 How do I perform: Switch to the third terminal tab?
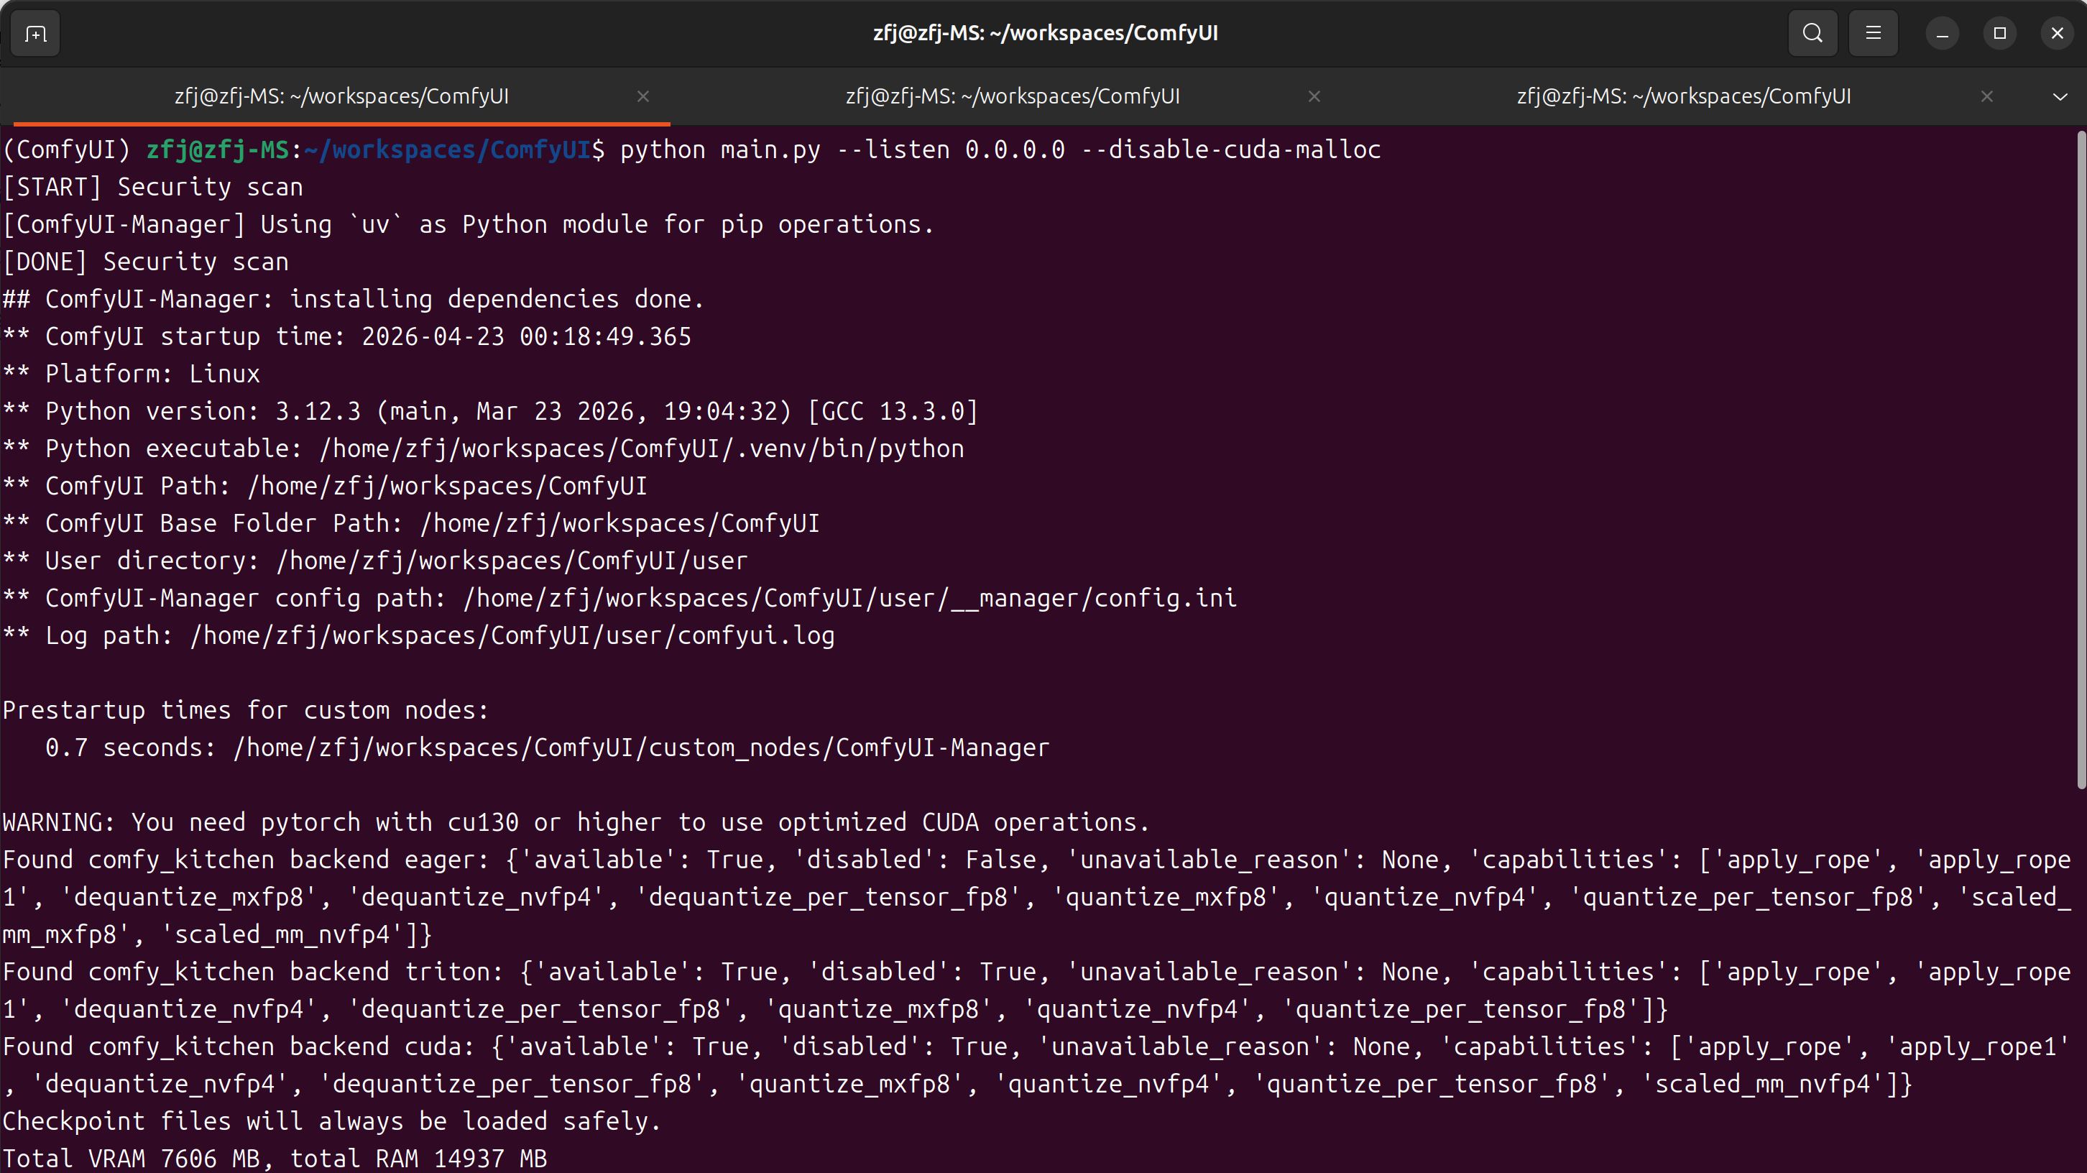[1684, 96]
